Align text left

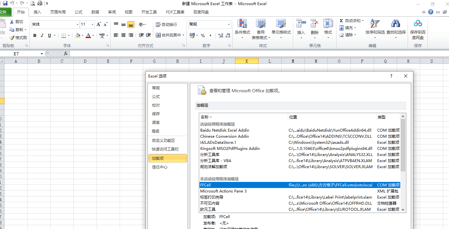[x=116, y=35]
